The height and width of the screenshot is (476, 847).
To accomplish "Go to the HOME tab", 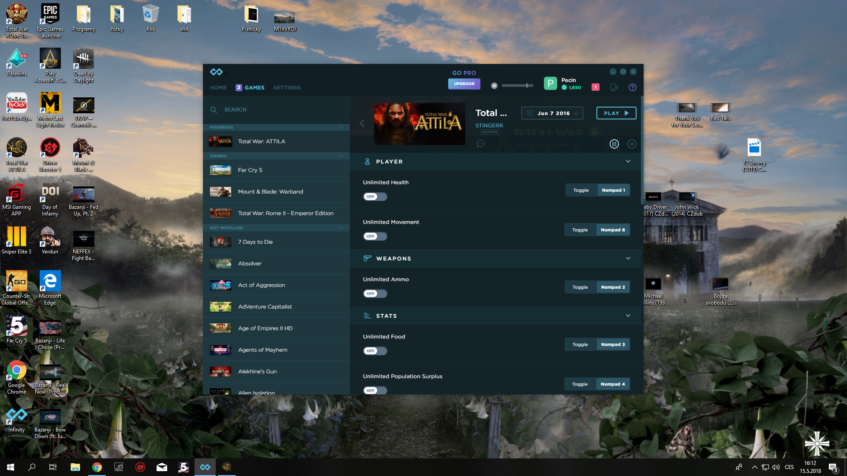I will click(218, 88).
